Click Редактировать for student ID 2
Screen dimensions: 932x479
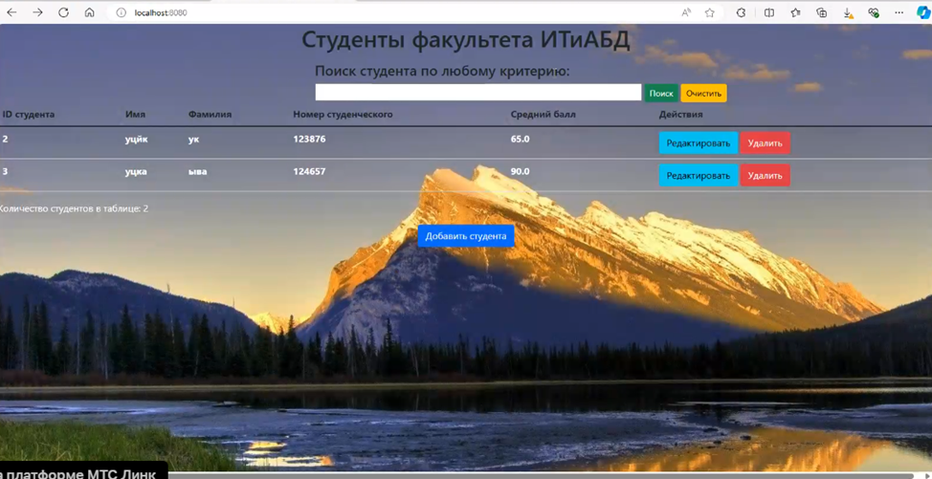click(698, 143)
